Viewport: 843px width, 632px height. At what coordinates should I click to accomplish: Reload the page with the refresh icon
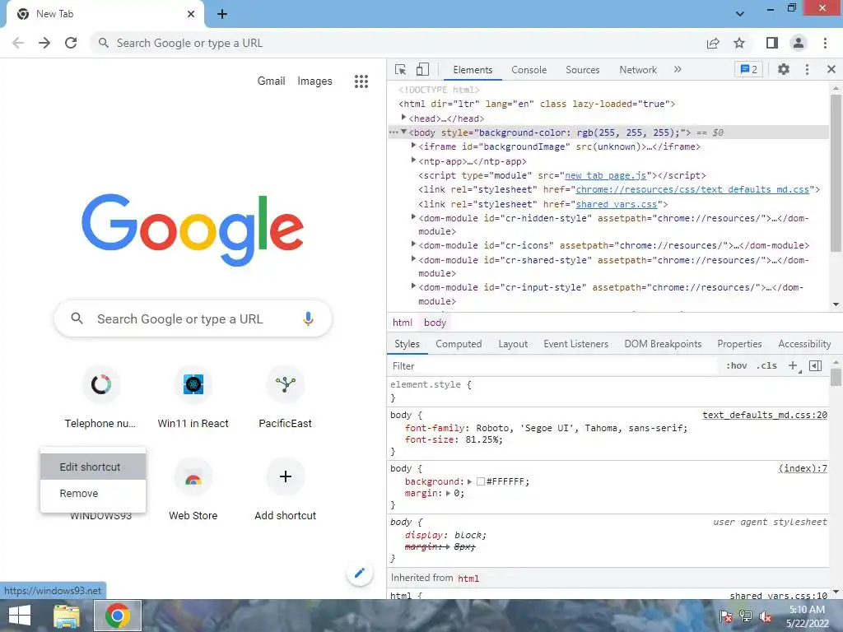click(71, 43)
